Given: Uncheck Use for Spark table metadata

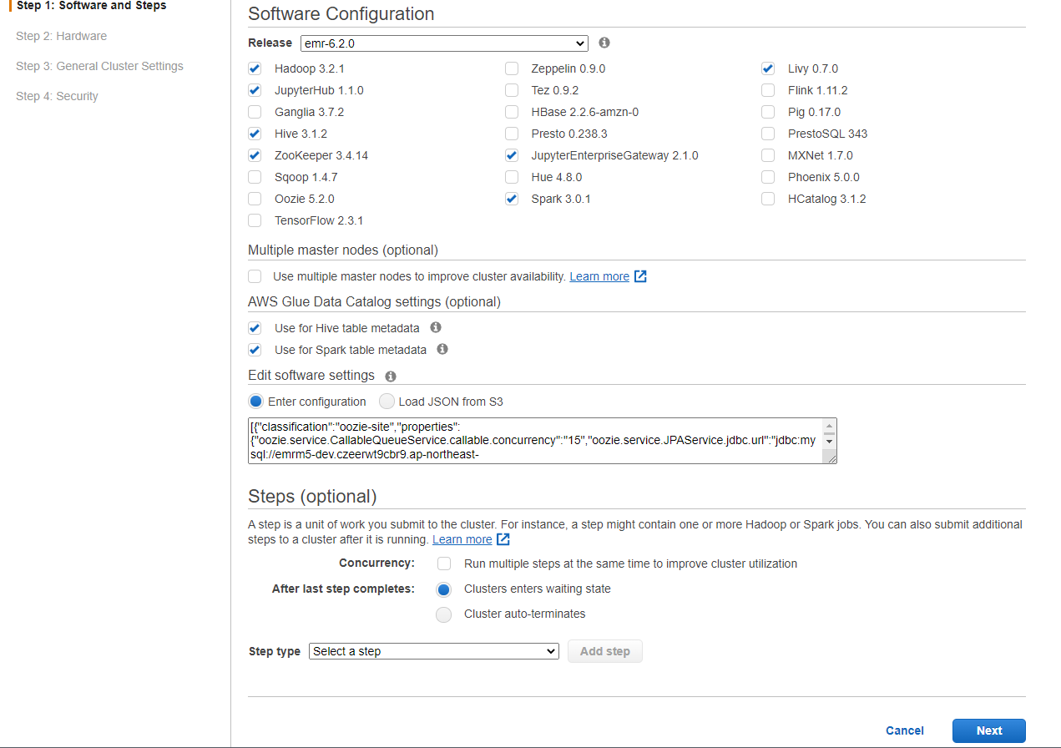Looking at the screenshot, I should click(255, 350).
